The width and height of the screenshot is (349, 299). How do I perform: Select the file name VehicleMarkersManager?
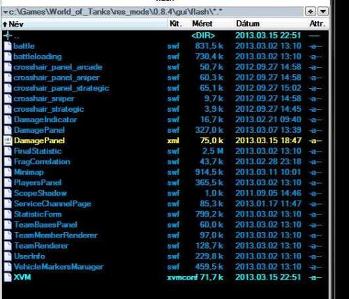(59, 267)
